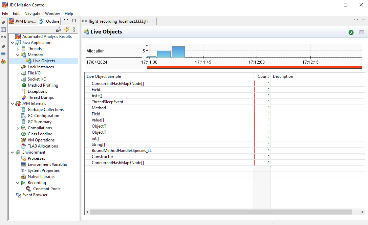
Task: Select the Lock Instances icon
Action: click(x=23, y=67)
